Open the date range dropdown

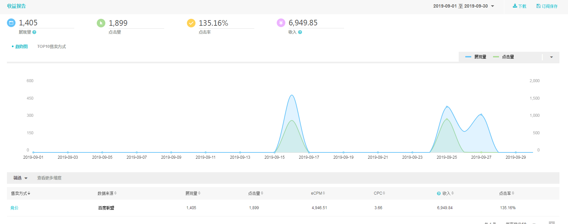pyautogui.click(x=463, y=6)
